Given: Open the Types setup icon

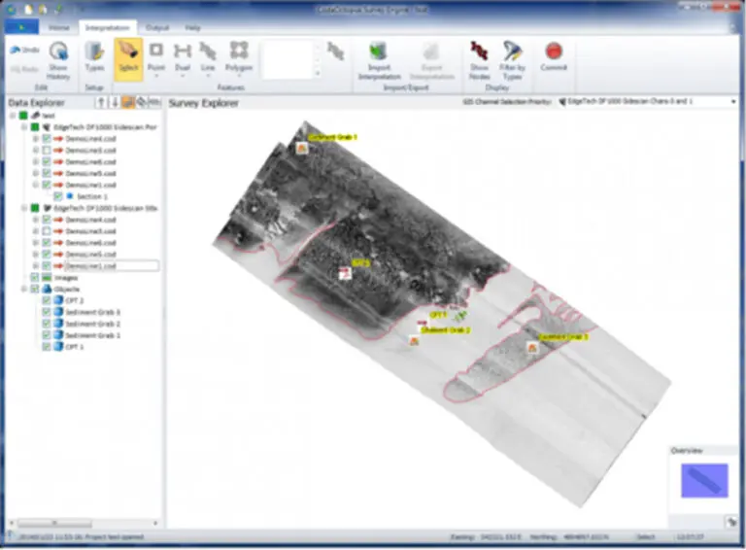Looking at the screenshot, I should [94, 56].
